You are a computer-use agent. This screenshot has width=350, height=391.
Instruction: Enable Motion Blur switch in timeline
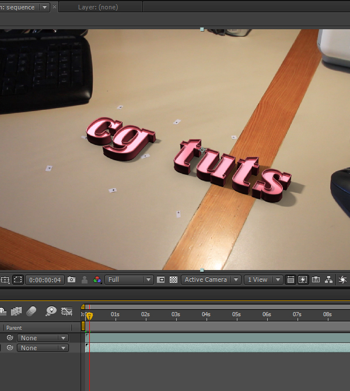pos(32,311)
